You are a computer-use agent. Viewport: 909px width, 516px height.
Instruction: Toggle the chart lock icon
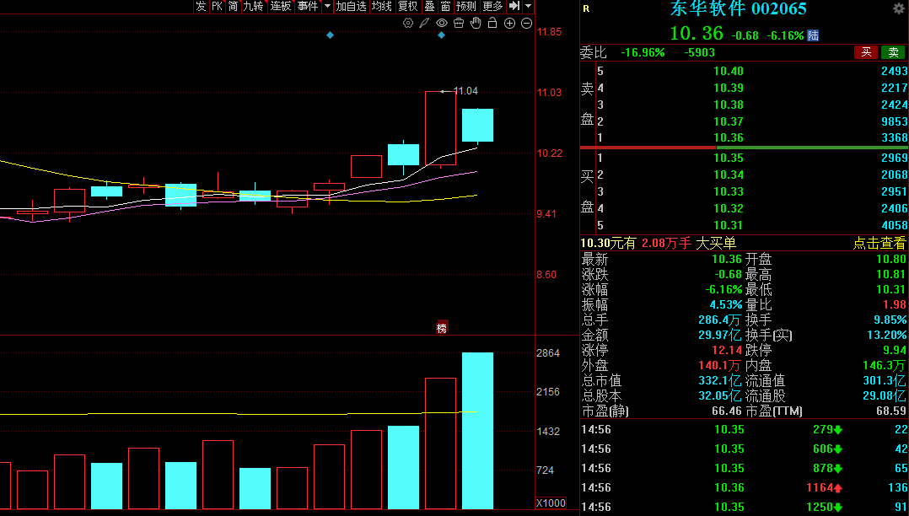click(x=492, y=24)
